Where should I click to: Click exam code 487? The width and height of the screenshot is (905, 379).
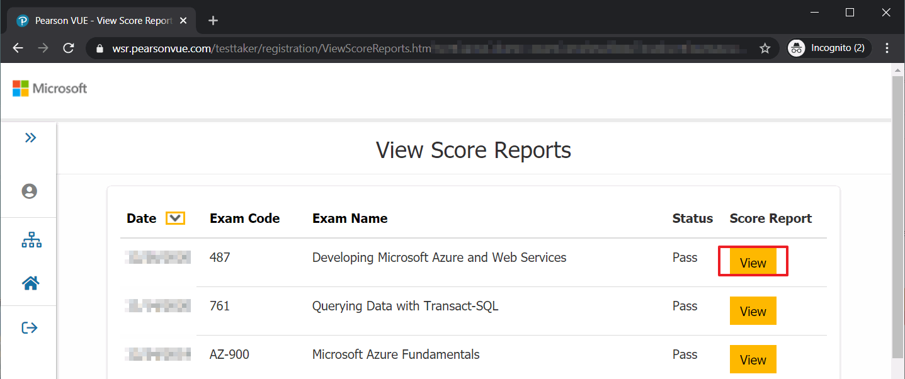click(220, 257)
